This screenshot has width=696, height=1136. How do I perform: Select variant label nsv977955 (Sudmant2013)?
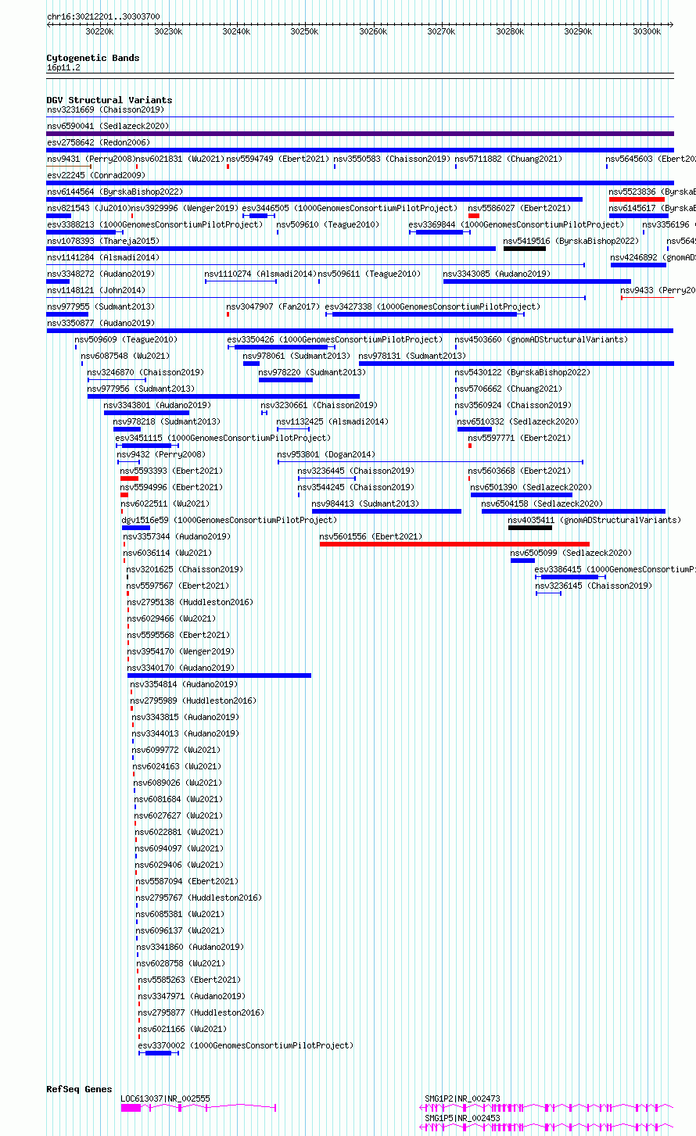(101, 307)
